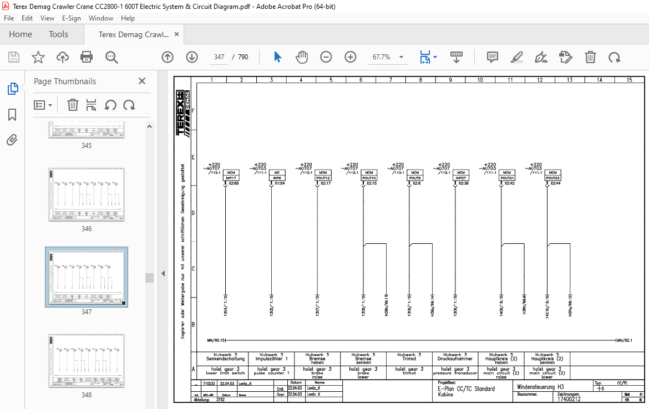Screen dimensions: 649x409
Task: Select page 348 thumbnail
Action: click(87, 361)
